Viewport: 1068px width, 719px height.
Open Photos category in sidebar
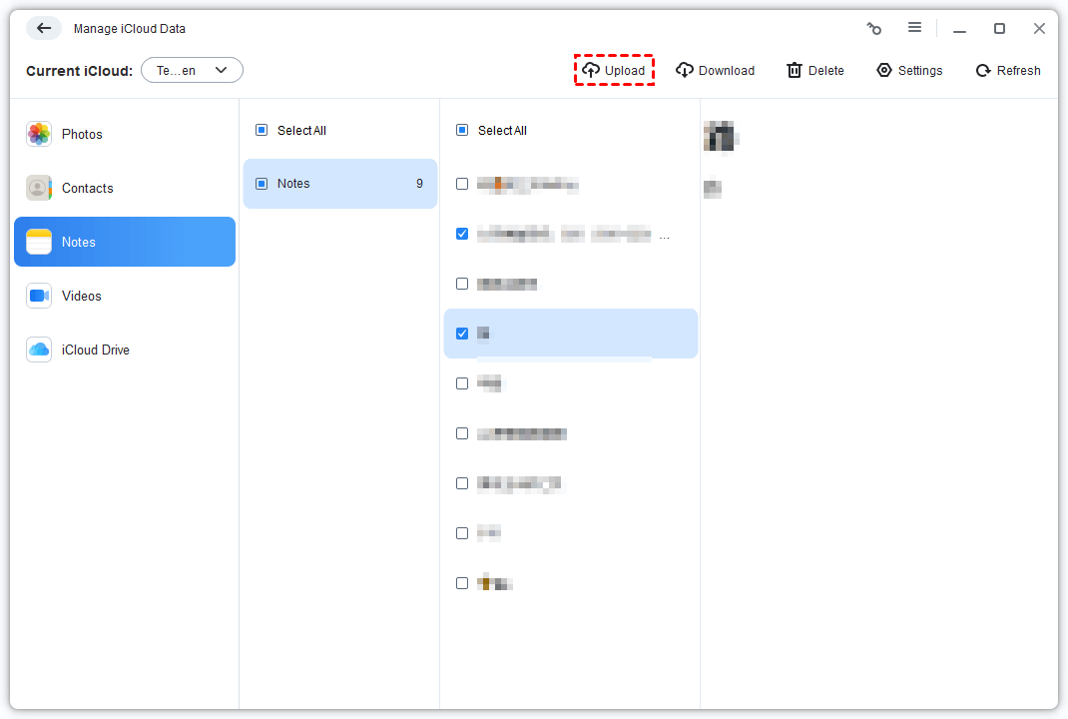(x=82, y=134)
